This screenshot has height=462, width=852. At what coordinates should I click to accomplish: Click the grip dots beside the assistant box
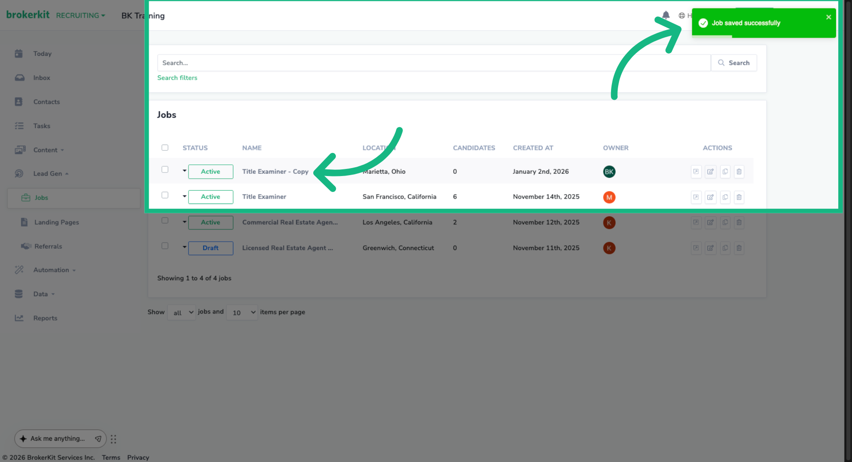114,439
